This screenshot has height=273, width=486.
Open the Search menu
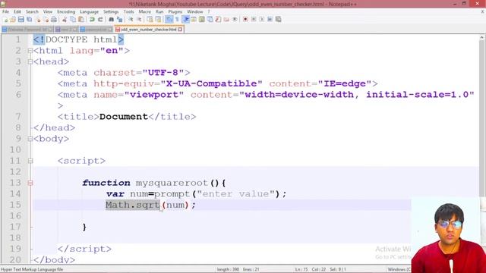32,12
